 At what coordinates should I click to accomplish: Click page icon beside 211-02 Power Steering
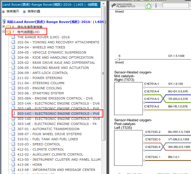tap(13, 77)
